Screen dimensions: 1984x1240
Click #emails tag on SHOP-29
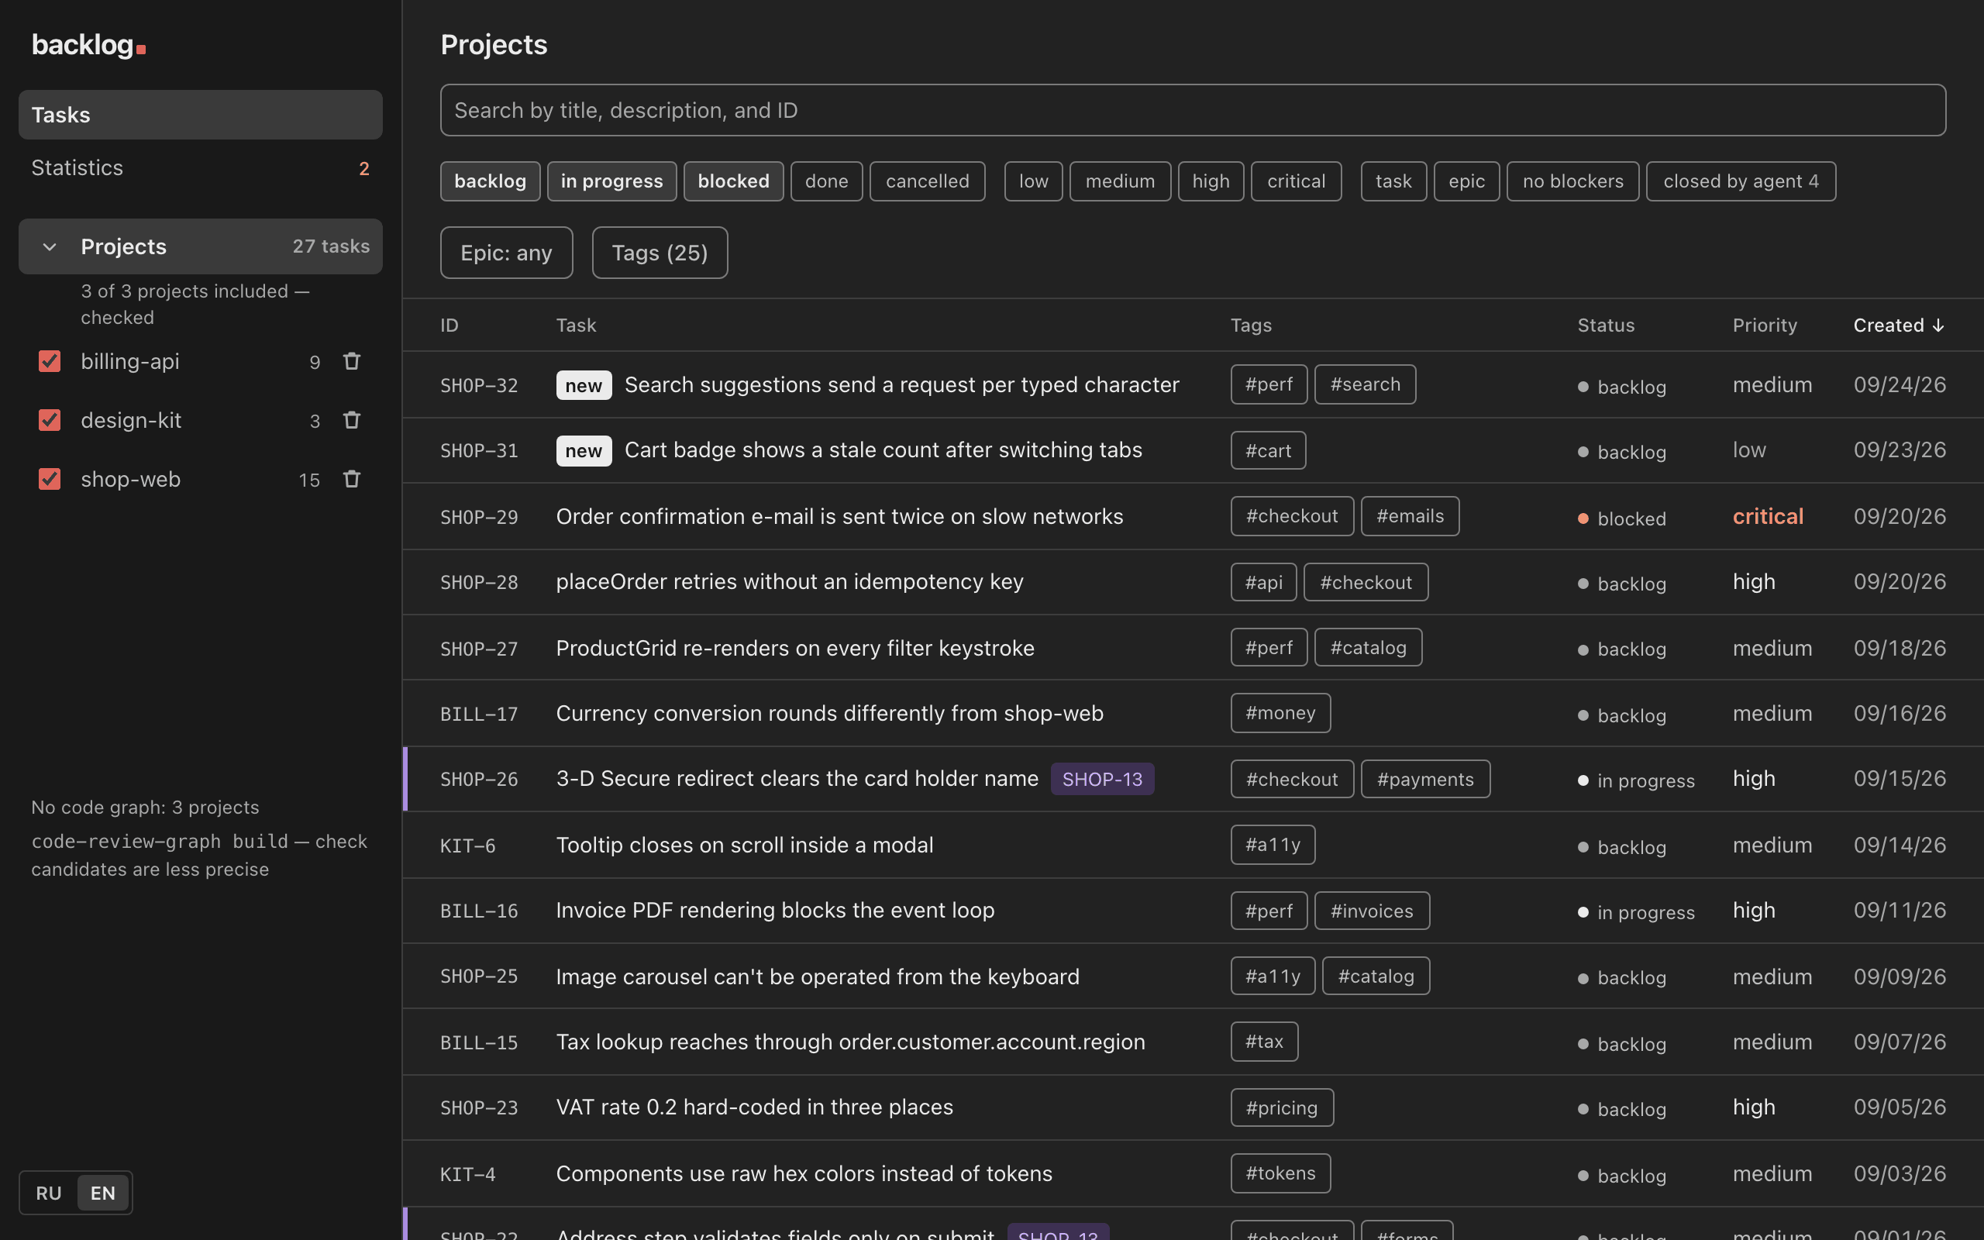coord(1410,517)
